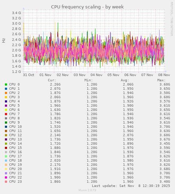Click the 'Avg:' column header

(125, 80)
